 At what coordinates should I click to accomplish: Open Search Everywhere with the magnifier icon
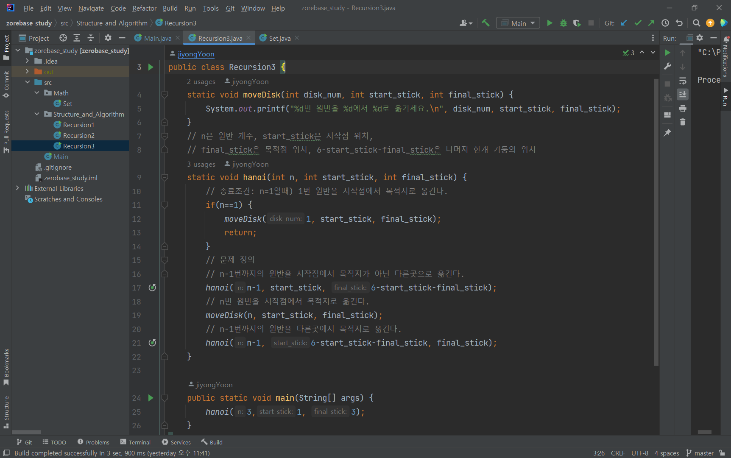tap(696, 23)
